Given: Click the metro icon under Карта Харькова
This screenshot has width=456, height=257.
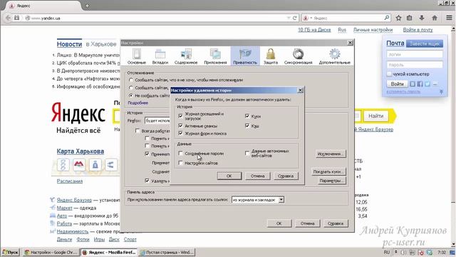Looking at the screenshot, I should pyautogui.click(x=79, y=165).
